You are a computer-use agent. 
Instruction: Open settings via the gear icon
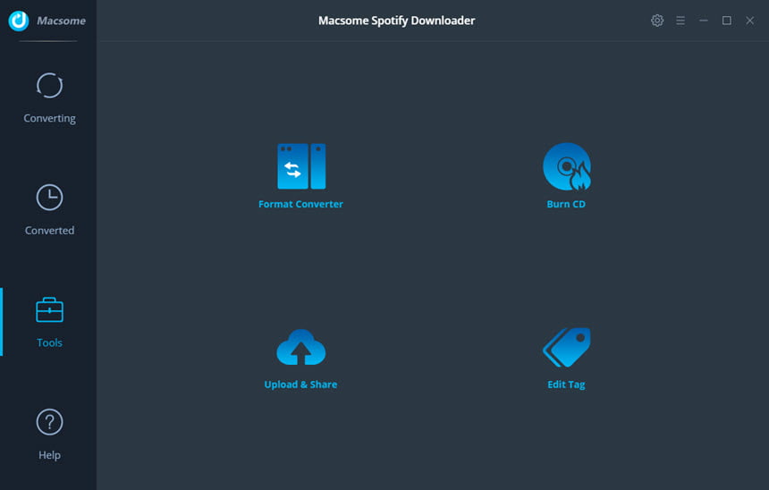(x=657, y=21)
